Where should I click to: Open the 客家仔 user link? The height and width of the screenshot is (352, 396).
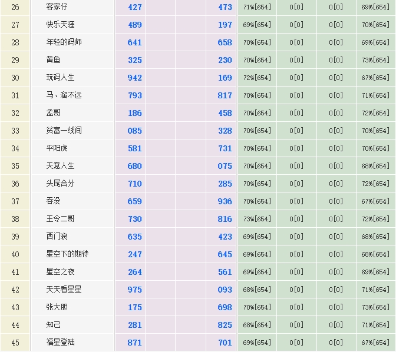(x=58, y=7)
